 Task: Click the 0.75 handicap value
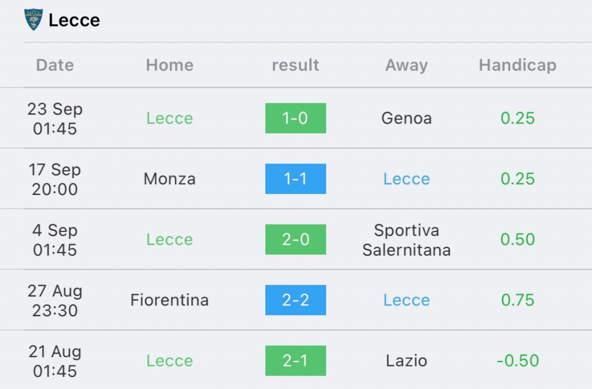[x=517, y=300]
